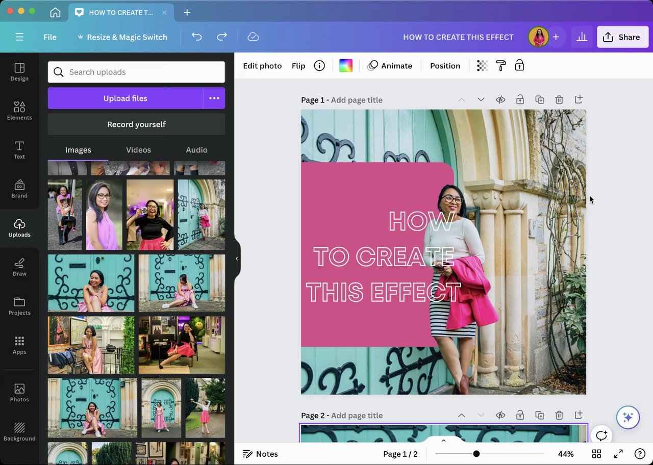Viewport: 653px width, 465px height.
Task: Open the Brand panel
Action: pos(19,189)
